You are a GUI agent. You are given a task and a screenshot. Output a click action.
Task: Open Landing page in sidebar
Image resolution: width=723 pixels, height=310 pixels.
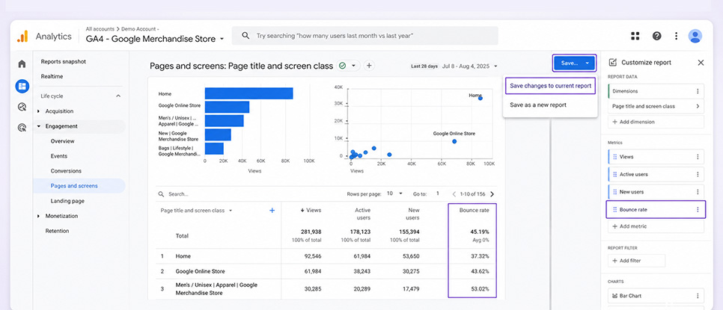(67, 201)
